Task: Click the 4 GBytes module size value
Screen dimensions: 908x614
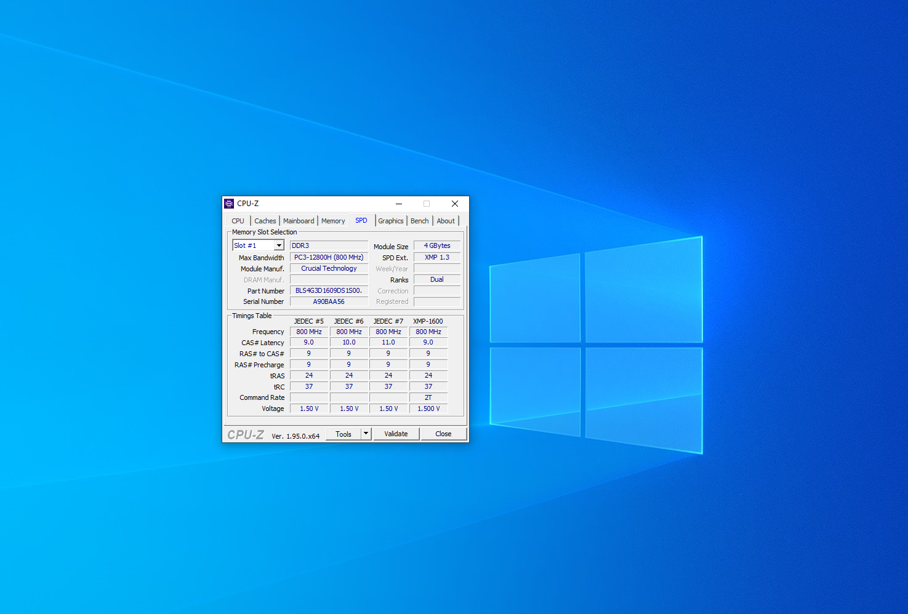Action: (x=437, y=245)
